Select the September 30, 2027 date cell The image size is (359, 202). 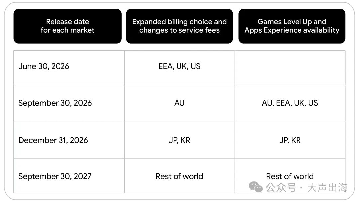pyautogui.click(x=69, y=176)
